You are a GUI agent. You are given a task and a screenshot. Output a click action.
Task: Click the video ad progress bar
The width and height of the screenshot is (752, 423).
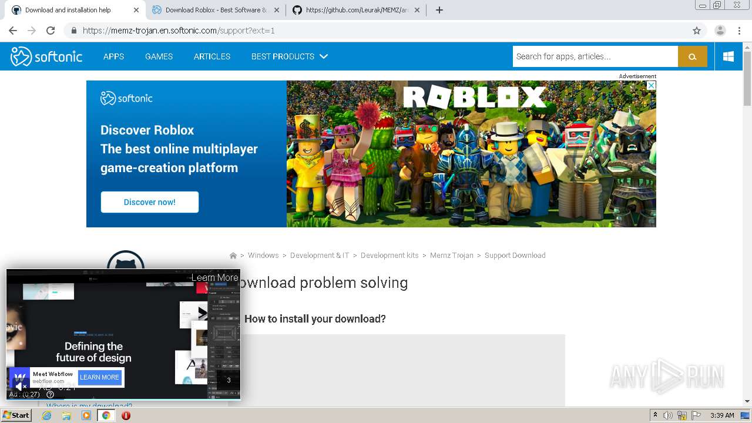[123, 399]
